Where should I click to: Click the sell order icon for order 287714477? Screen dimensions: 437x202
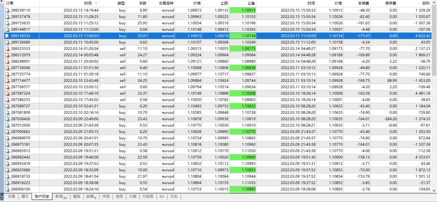click(x=7, y=80)
